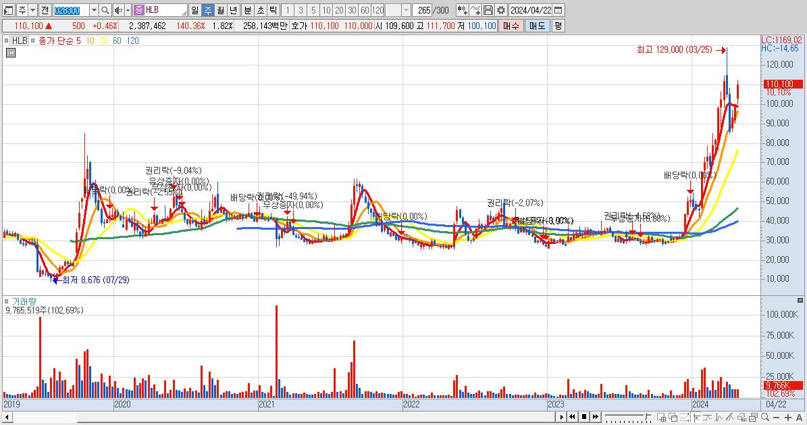This screenshot has height=425, width=807.
Task: Click the picture chart icon near the zoom tools
Action: click(x=753, y=416)
